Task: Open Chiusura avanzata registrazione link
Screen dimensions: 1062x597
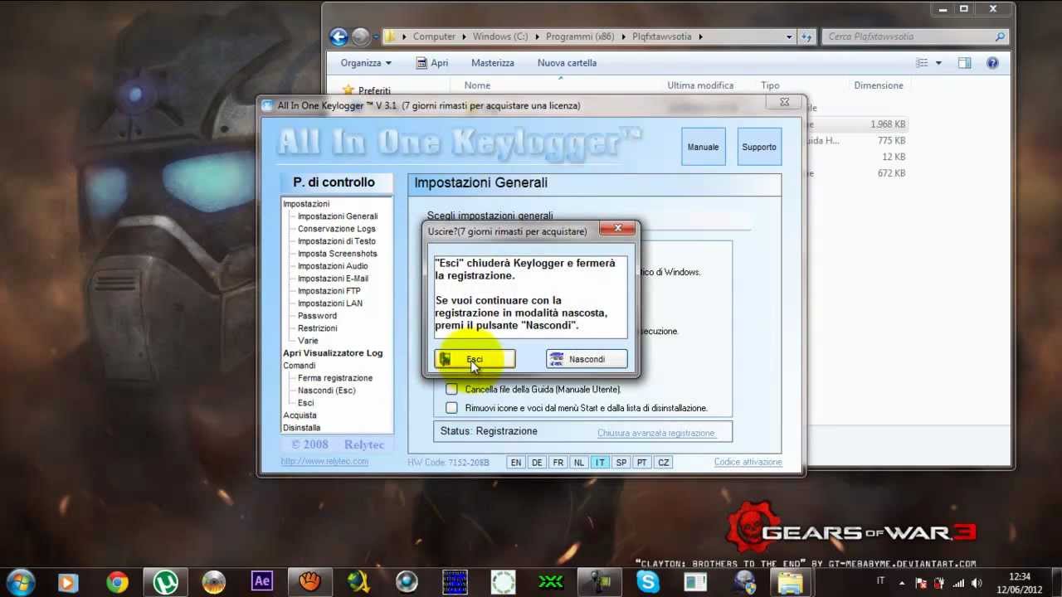Action: pyautogui.click(x=655, y=433)
